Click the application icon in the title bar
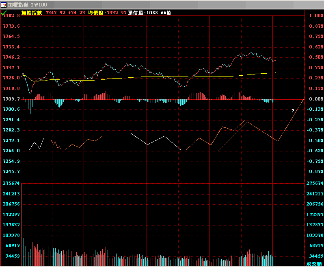 point(4,4)
